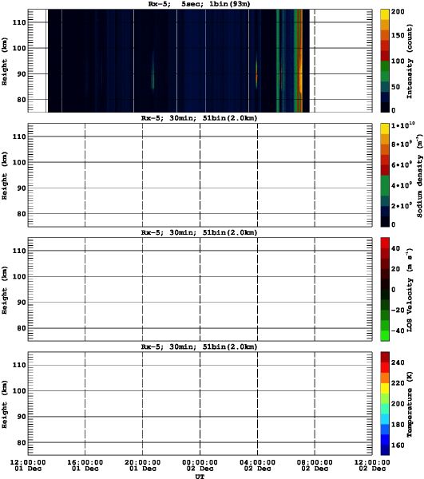Click the 20:00:00 01 Dec time axis label

pyautogui.click(x=142, y=465)
